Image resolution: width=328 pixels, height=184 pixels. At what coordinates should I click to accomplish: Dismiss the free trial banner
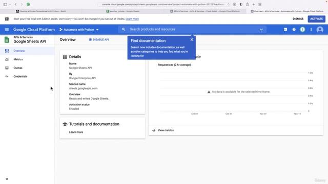(298, 19)
